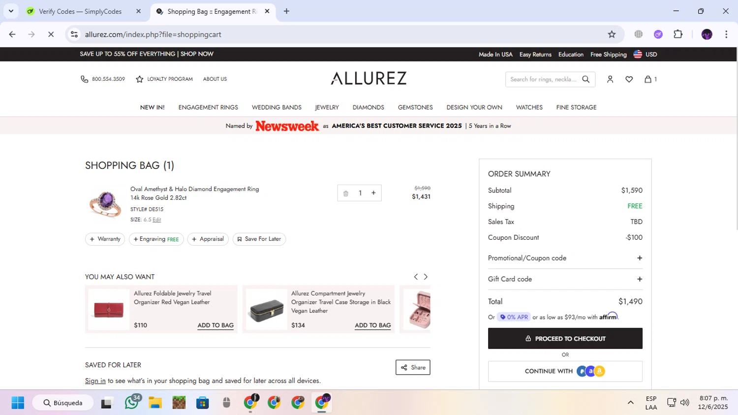Open the Engagement Rings menu

(208, 107)
